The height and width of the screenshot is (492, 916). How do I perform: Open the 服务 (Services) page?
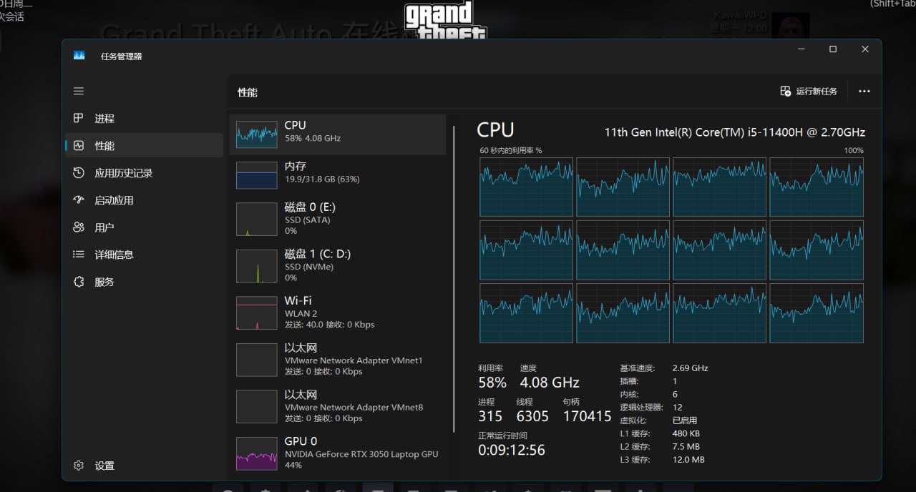pyautogui.click(x=104, y=282)
